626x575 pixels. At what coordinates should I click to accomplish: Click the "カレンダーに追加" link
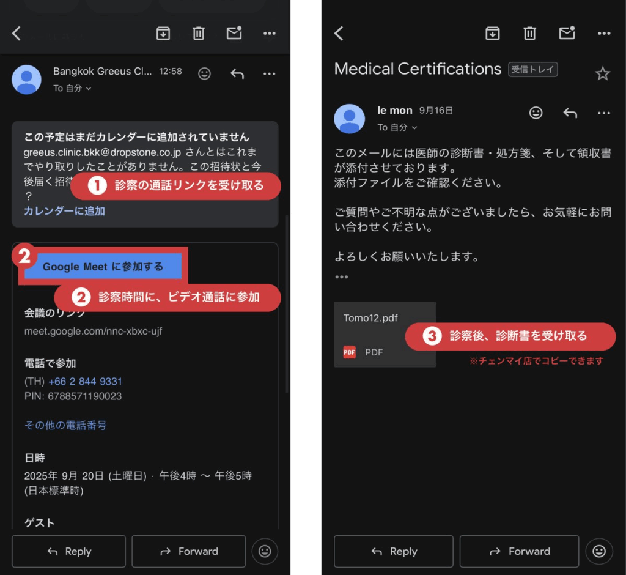pos(64,211)
